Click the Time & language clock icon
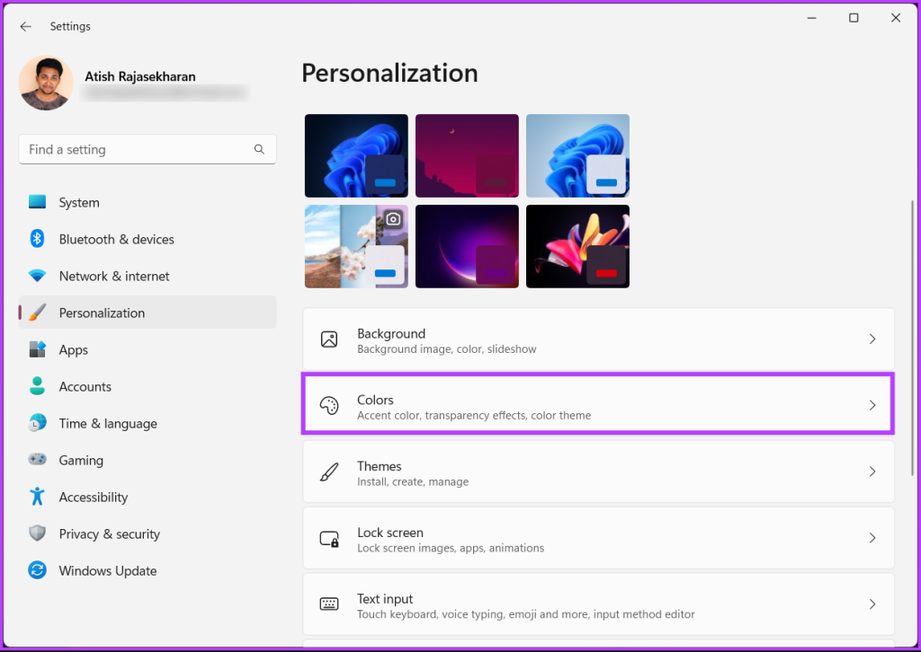921x652 pixels. click(x=37, y=423)
